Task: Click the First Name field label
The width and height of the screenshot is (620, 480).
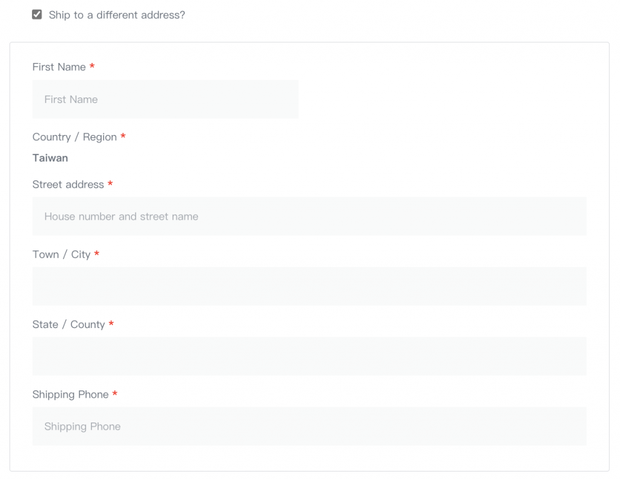Action: pos(59,67)
